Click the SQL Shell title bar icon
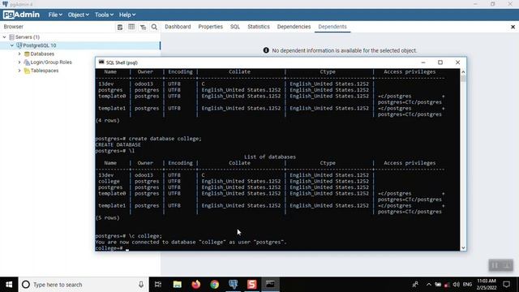519x292 pixels. coord(101,62)
